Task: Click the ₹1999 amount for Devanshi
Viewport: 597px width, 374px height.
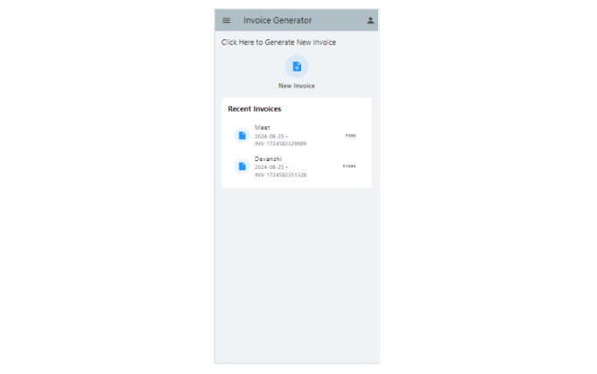Action: point(349,166)
